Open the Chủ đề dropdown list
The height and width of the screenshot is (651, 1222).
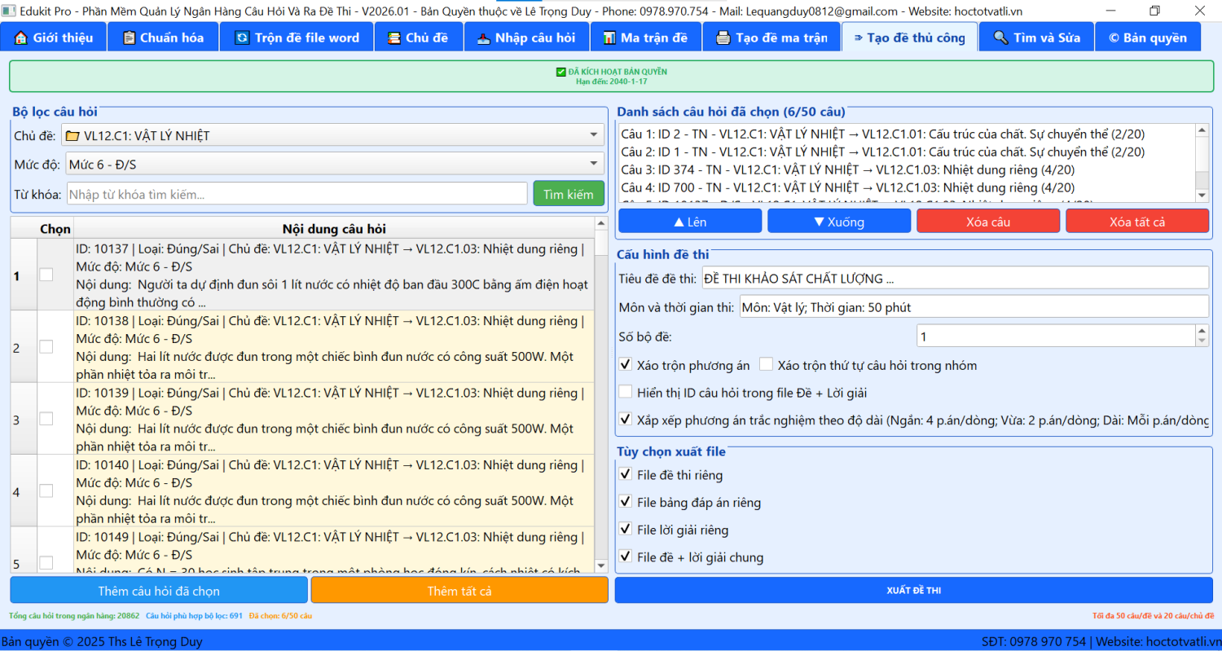(593, 135)
